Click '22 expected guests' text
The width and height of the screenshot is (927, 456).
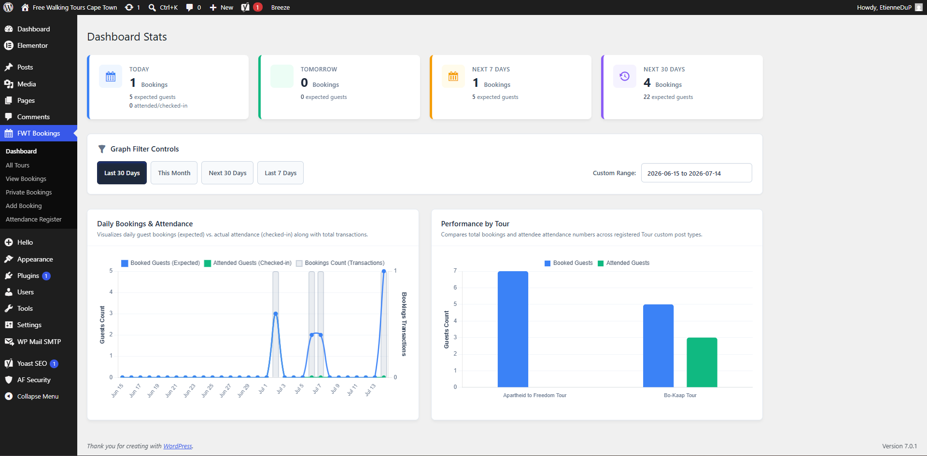tap(668, 97)
